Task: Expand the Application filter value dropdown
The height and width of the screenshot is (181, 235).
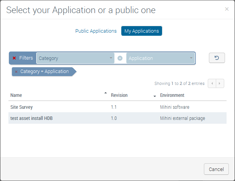Action: 160,58
